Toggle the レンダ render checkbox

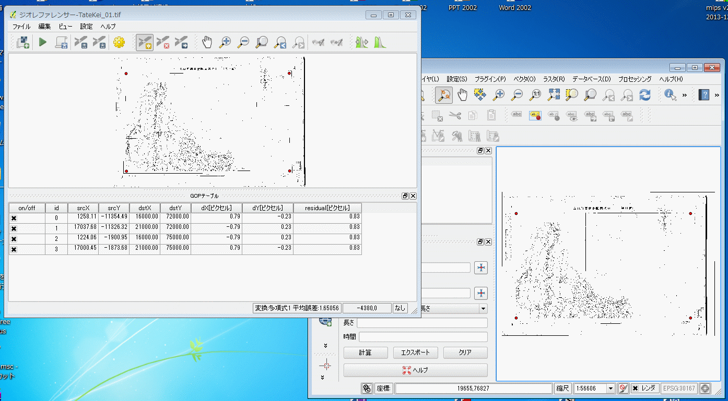point(635,388)
